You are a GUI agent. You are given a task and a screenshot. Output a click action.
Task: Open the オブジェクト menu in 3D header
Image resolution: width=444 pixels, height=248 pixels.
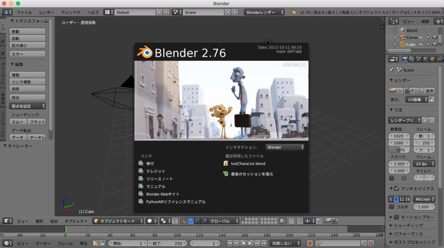tap(76, 221)
